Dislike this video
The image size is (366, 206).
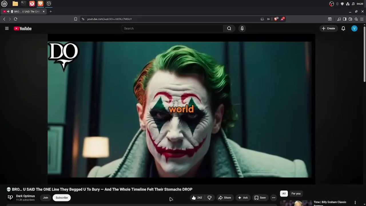(x=210, y=198)
